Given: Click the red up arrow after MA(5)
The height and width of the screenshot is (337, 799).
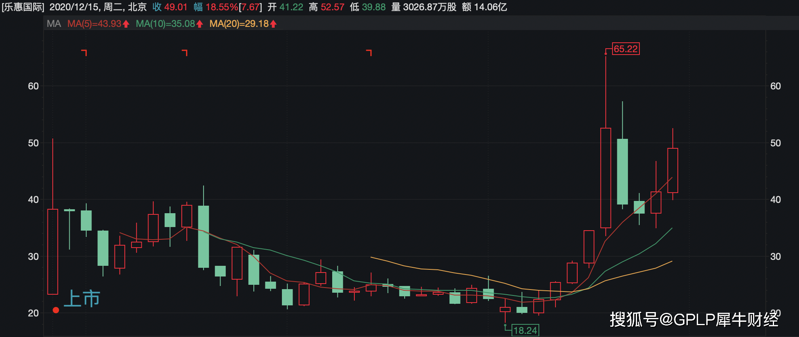Looking at the screenshot, I should click(x=126, y=24).
